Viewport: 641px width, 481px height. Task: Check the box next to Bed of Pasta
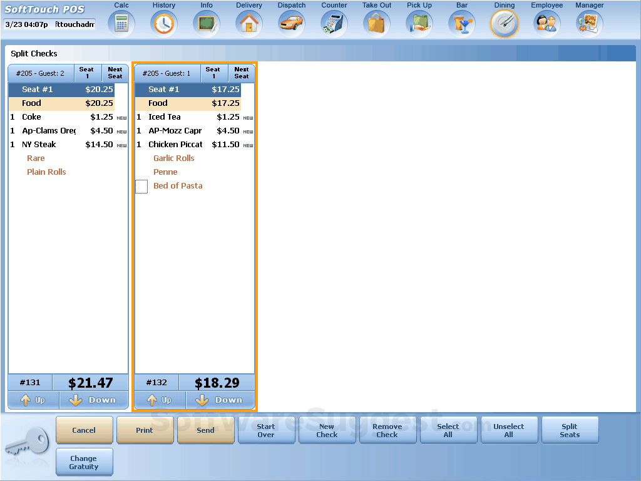pyautogui.click(x=141, y=186)
